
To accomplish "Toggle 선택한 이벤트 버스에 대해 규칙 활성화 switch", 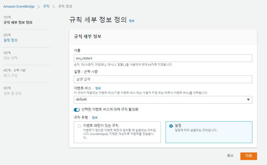I will tap(77, 109).
